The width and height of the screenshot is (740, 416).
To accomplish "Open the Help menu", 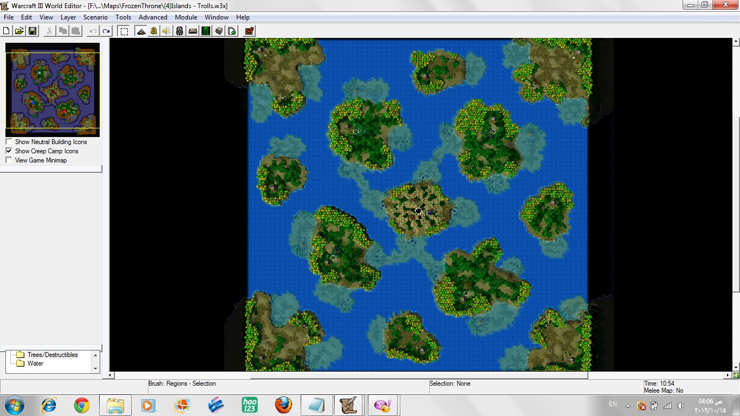I will [x=243, y=17].
